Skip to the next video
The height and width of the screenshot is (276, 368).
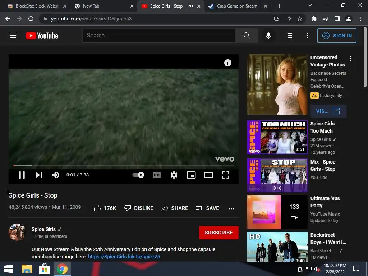point(39,175)
